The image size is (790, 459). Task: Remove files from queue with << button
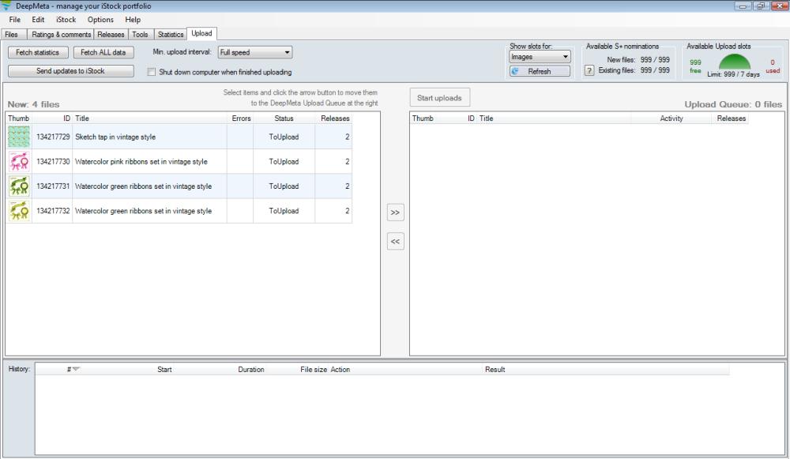click(396, 242)
